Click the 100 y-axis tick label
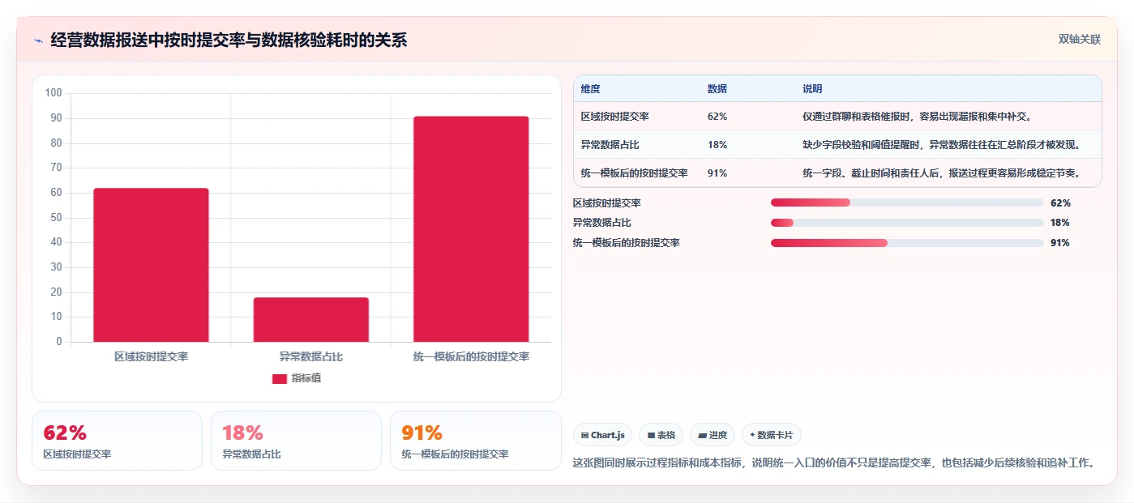This screenshot has width=1134, height=503. pyautogui.click(x=53, y=93)
